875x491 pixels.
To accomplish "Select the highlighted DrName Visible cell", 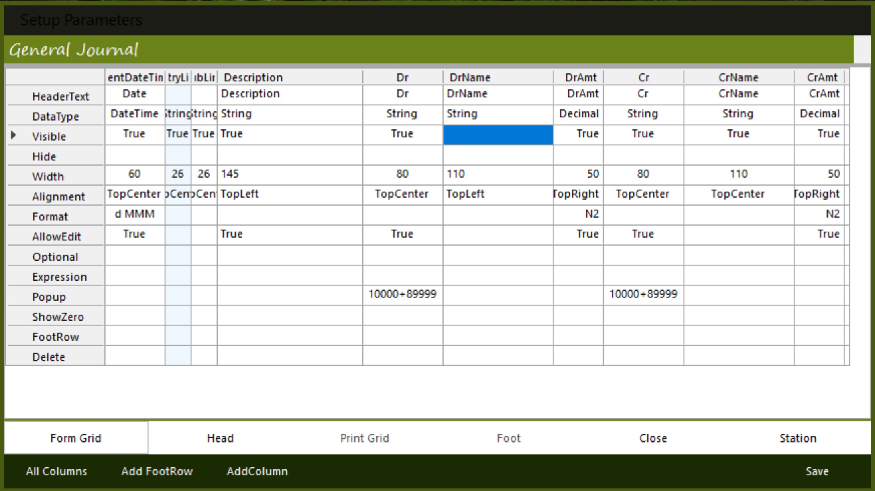I will pyautogui.click(x=498, y=135).
